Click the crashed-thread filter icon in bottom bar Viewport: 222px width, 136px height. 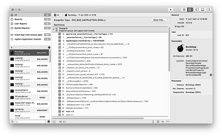[153, 122]
